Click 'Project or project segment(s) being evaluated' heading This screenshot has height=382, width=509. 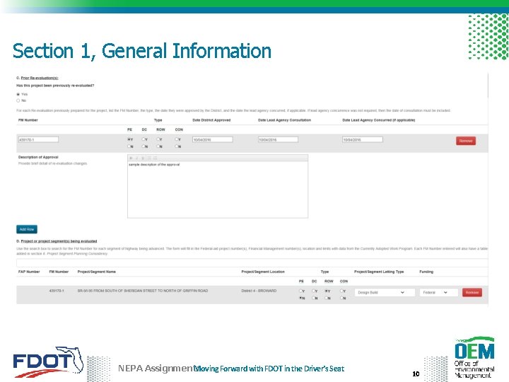(59, 241)
